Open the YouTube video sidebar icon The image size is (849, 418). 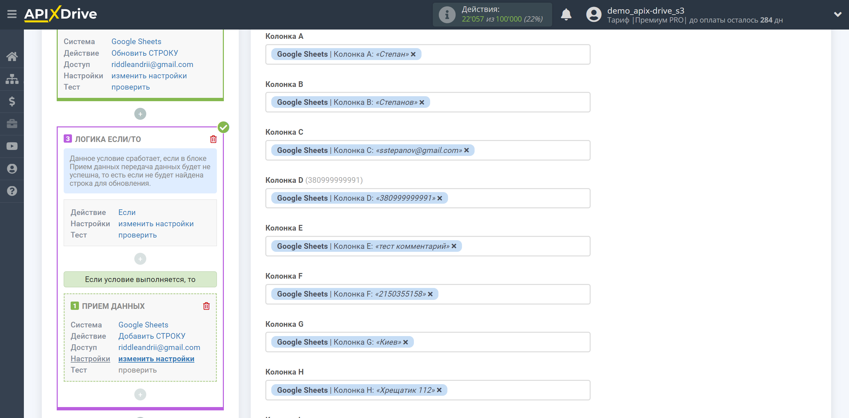[x=12, y=146]
